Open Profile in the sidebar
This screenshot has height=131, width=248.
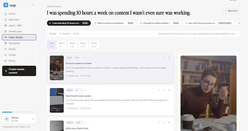(19, 55)
